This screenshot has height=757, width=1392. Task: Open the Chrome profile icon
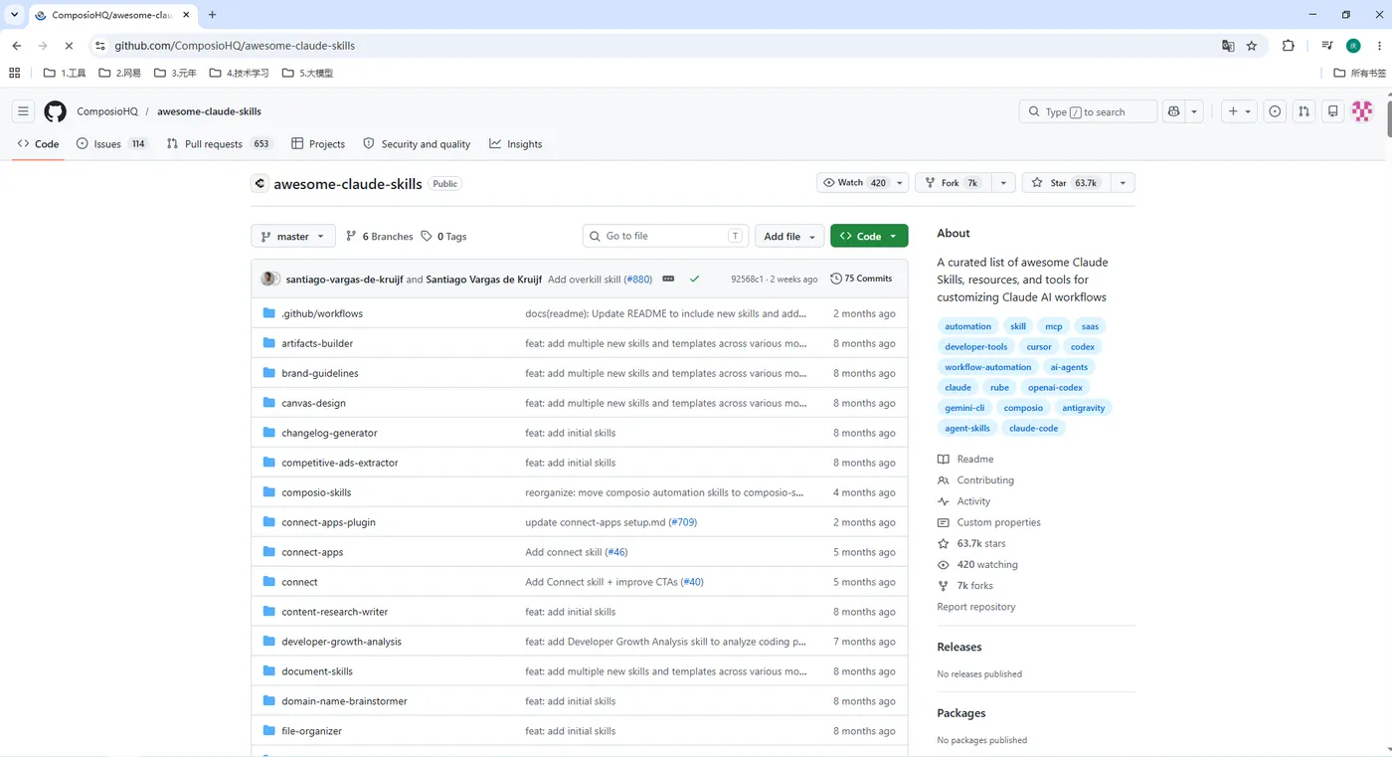click(1353, 46)
